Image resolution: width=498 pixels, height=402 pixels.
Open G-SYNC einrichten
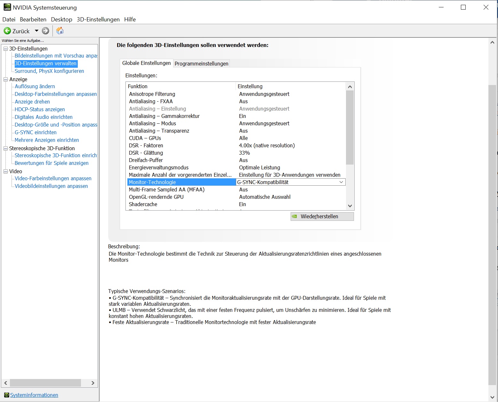36,132
